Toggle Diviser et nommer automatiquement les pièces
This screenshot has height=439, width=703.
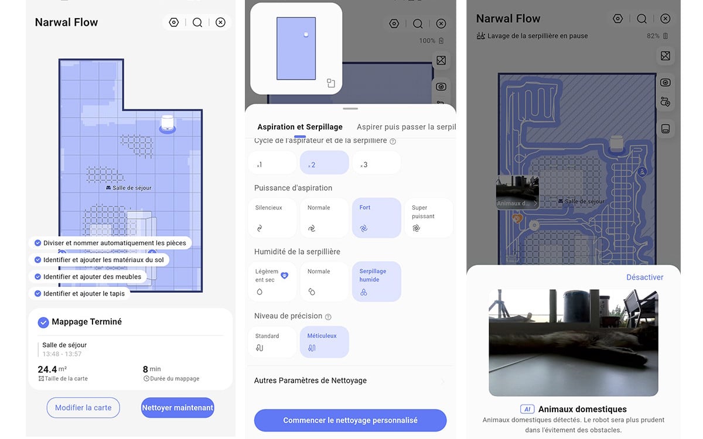(x=110, y=243)
